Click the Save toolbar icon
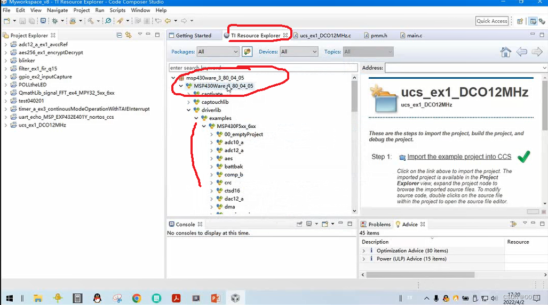The width and height of the screenshot is (548, 305). [x=22, y=21]
